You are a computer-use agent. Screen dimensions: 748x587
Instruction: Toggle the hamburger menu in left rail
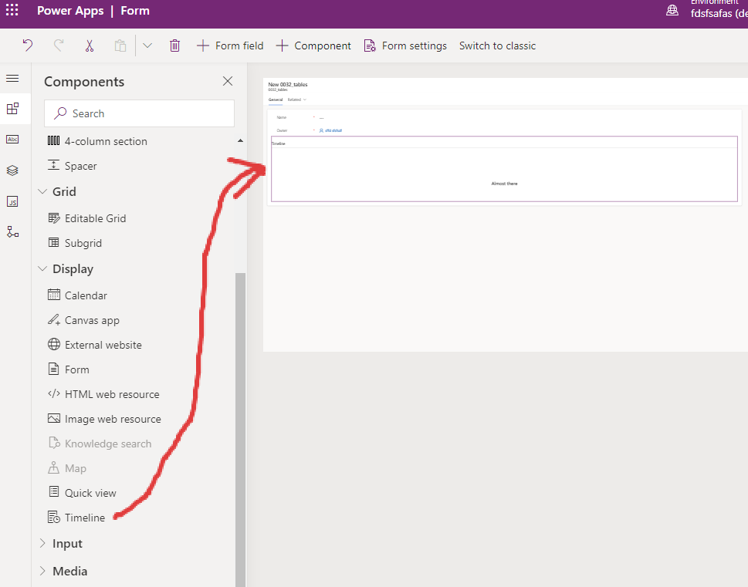12,79
